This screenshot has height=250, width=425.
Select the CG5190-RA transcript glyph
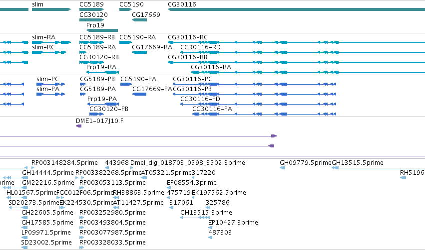click(125, 42)
